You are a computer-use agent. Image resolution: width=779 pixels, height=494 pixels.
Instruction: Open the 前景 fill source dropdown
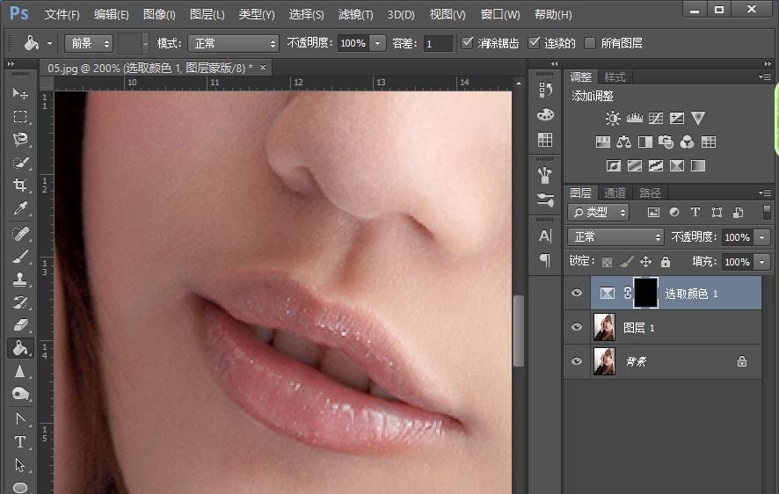88,43
